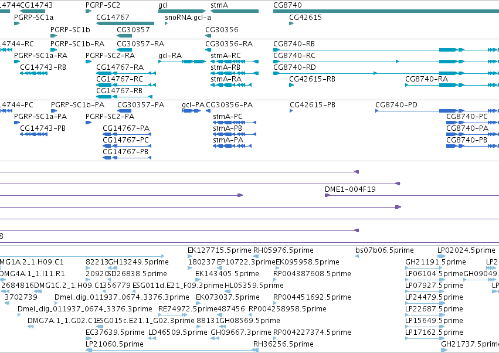Open the CG30357-PA protein label
The image size is (499, 353).
click(141, 105)
